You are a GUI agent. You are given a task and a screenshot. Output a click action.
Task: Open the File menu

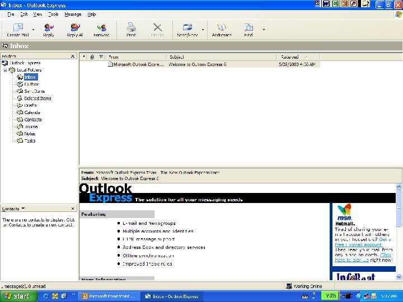tap(11, 15)
